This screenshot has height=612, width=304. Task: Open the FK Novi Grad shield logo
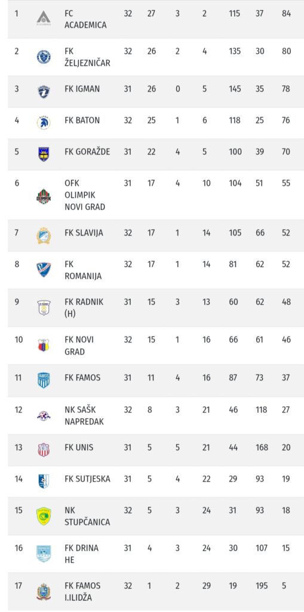[44, 345]
